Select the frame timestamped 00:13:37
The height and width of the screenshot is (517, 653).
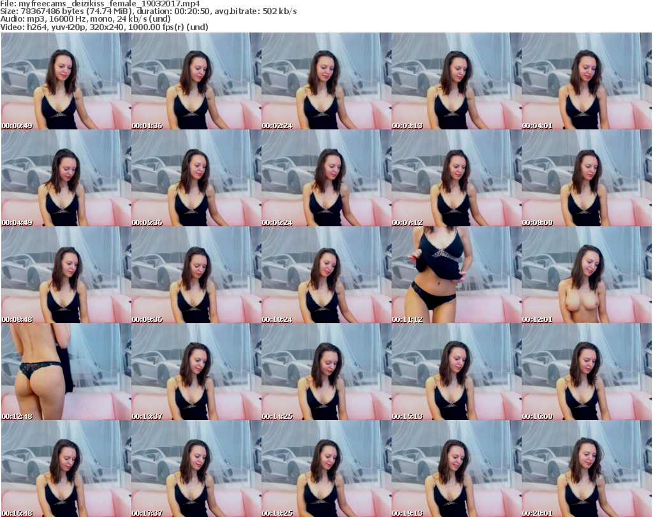click(x=196, y=372)
